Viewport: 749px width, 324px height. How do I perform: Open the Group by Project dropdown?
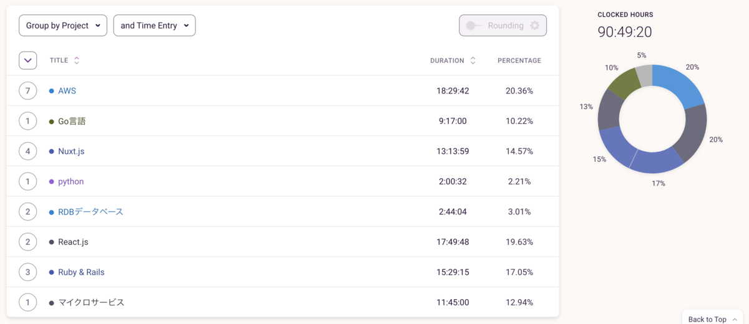(63, 26)
